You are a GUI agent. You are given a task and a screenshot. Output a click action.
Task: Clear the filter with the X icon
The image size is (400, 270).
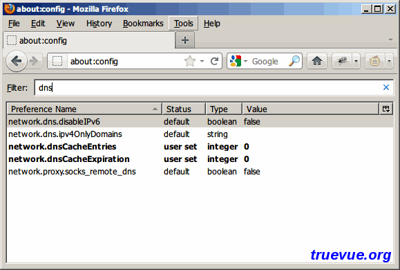click(386, 87)
